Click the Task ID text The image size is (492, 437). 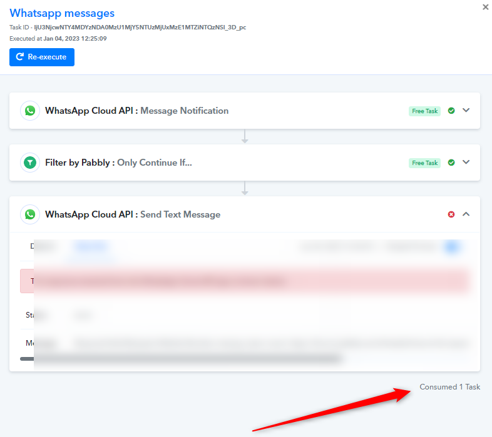[128, 28]
